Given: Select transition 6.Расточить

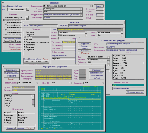Looking at the screenshot, I should click(36, 45).
